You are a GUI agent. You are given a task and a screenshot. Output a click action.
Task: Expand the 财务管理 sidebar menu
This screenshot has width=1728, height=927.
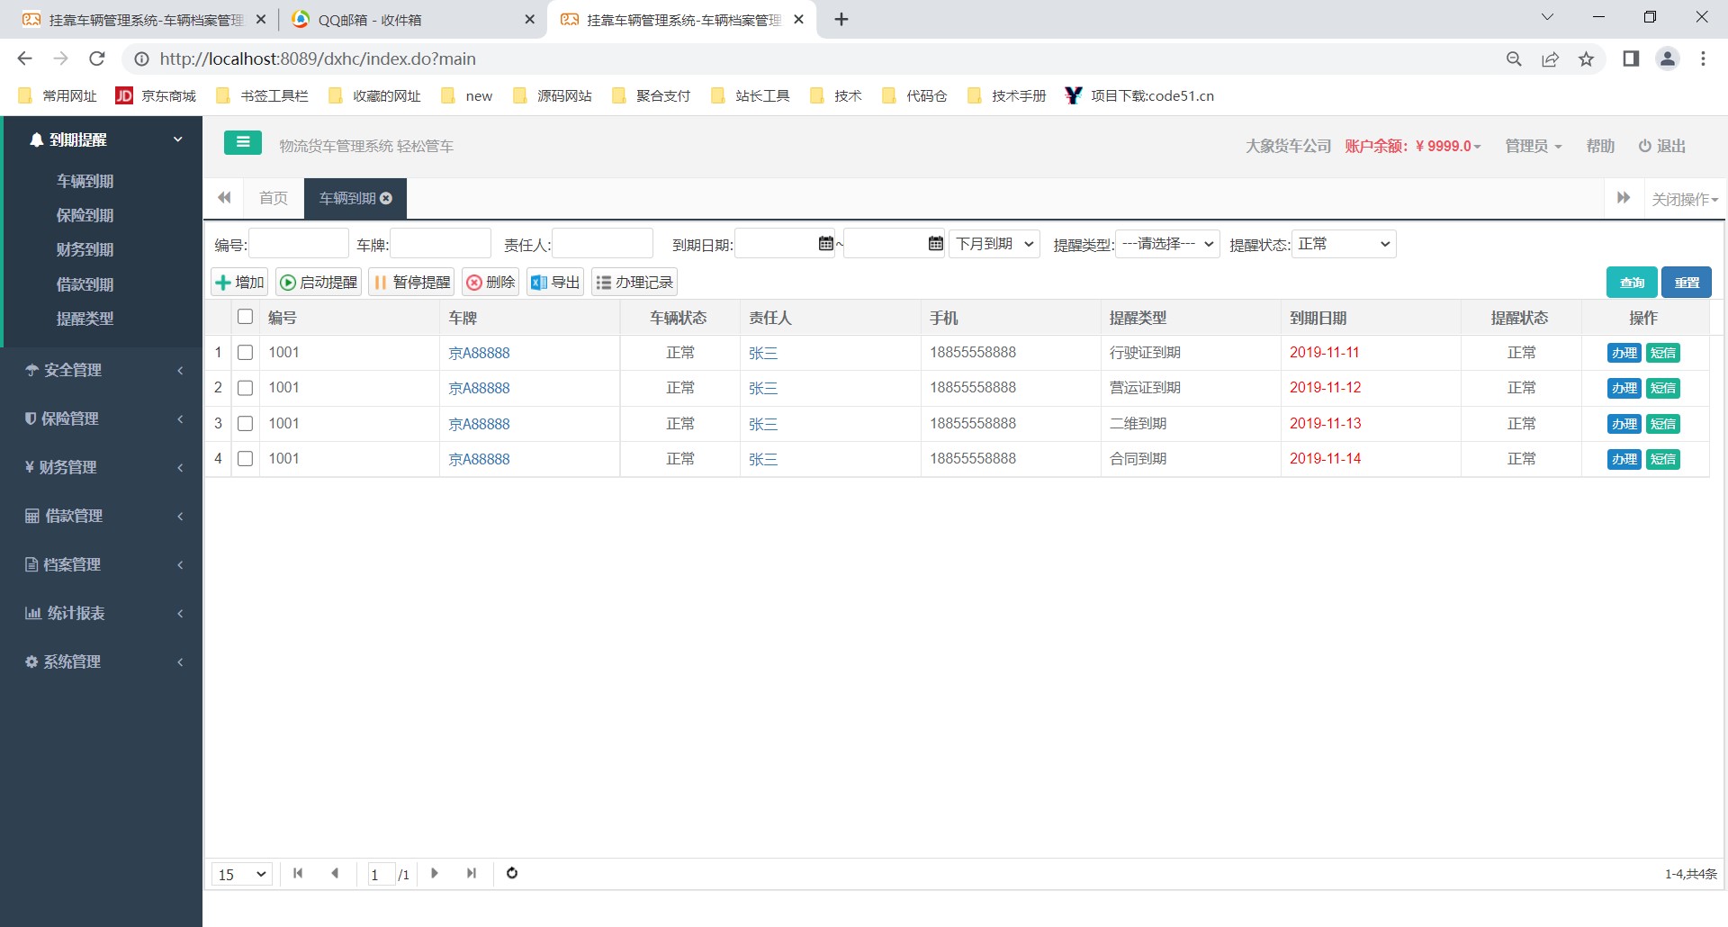point(103,467)
